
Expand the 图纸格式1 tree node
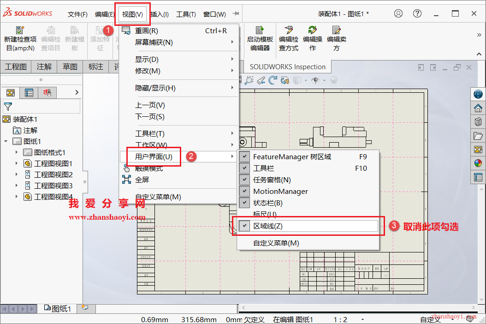[x=17, y=152]
